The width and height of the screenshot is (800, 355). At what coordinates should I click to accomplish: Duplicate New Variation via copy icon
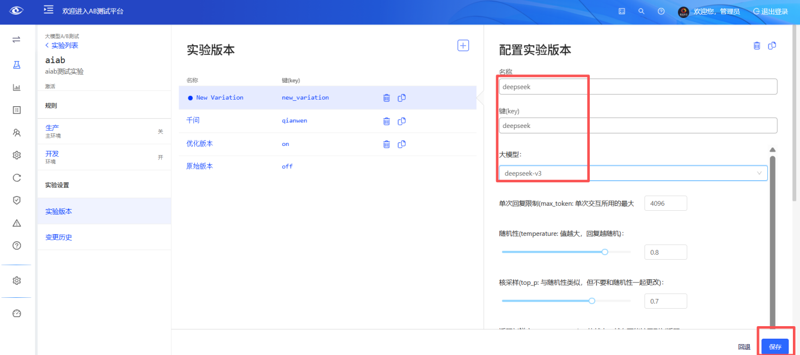[401, 97]
